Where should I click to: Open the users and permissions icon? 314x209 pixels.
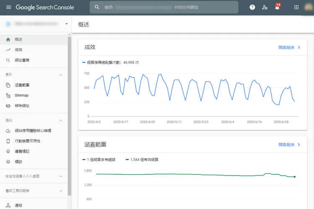point(265,7)
